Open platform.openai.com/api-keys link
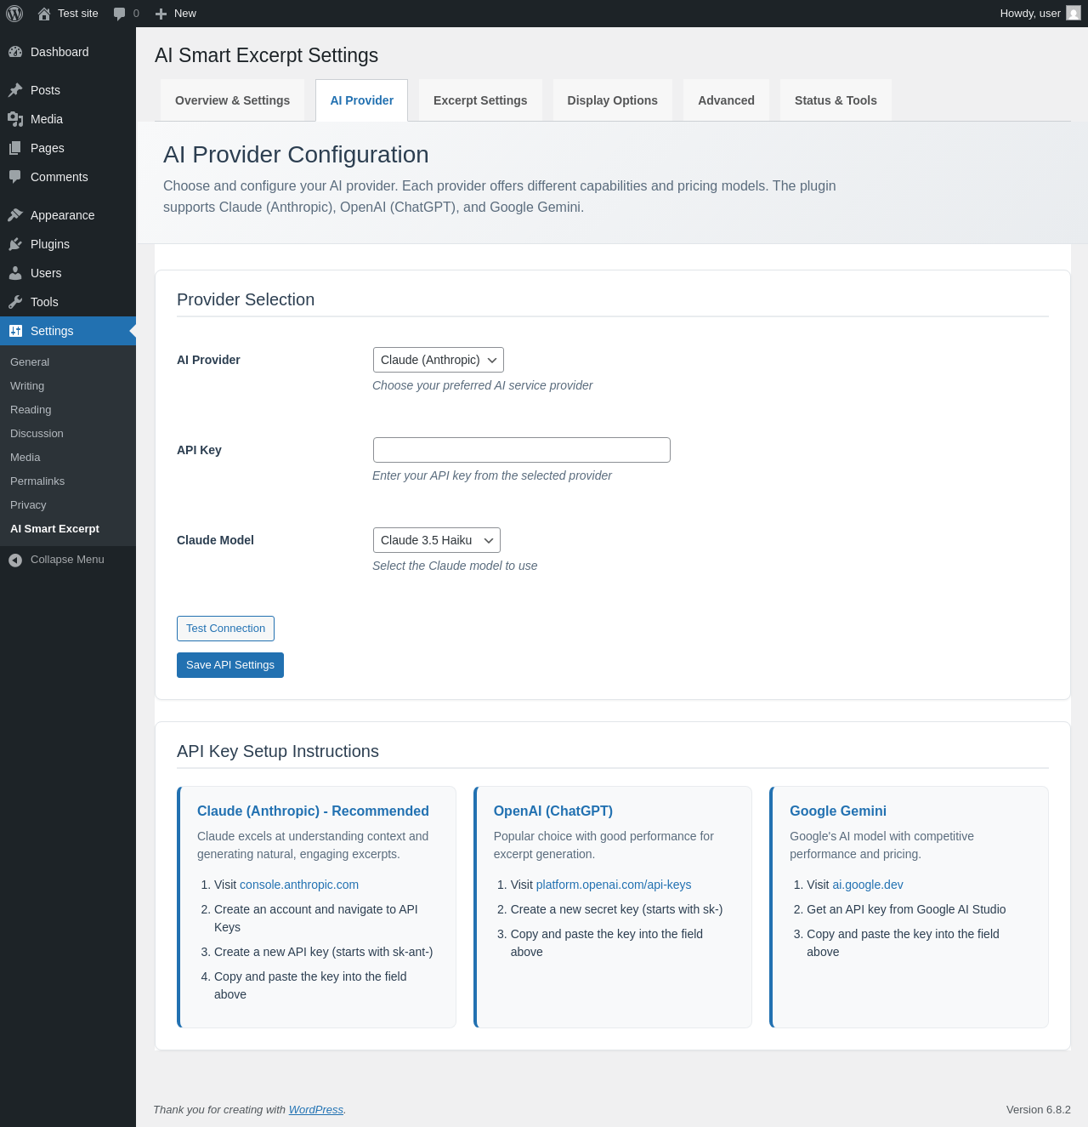The width and height of the screenshot is (1088, 1127). pos(614,885)
